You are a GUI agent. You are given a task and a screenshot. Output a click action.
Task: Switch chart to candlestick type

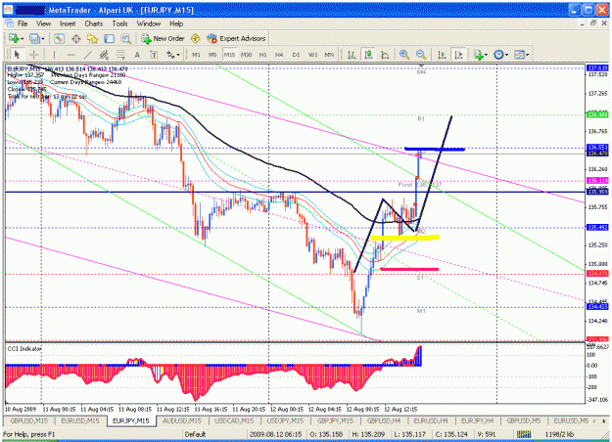tap(368, 55)
